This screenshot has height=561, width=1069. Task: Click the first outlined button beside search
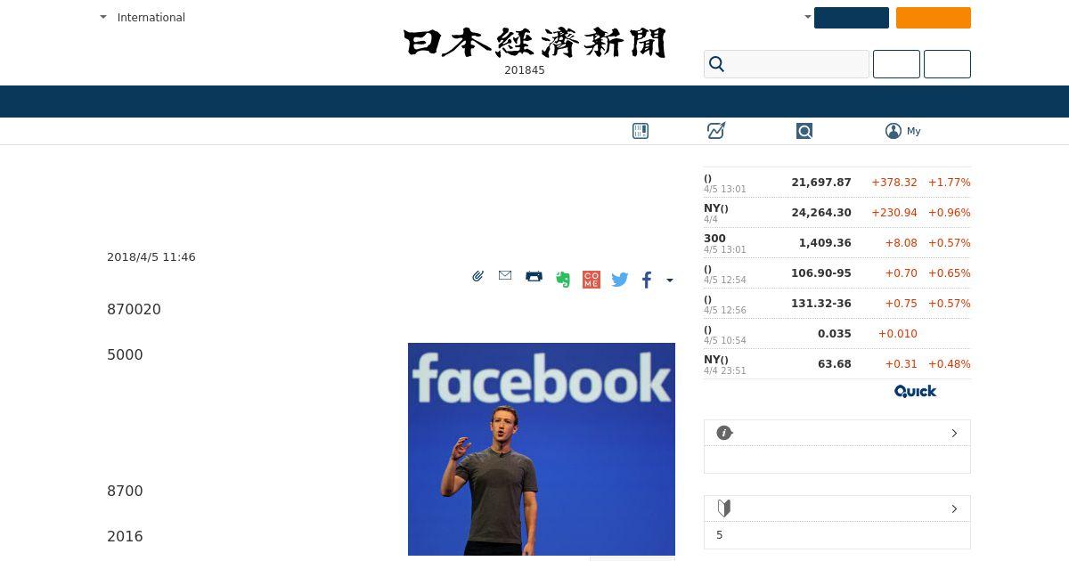point(896,64)
